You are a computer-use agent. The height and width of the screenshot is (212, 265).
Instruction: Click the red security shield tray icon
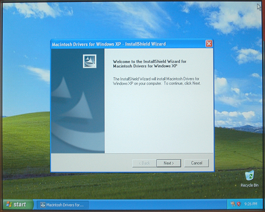pos(239,204)
